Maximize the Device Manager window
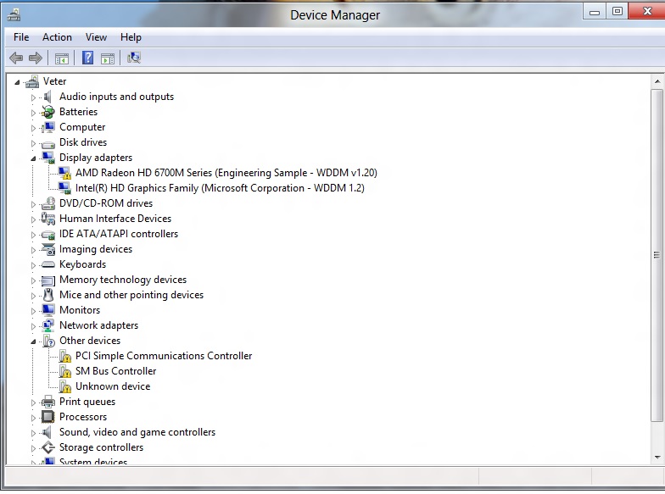 point(617,12)
